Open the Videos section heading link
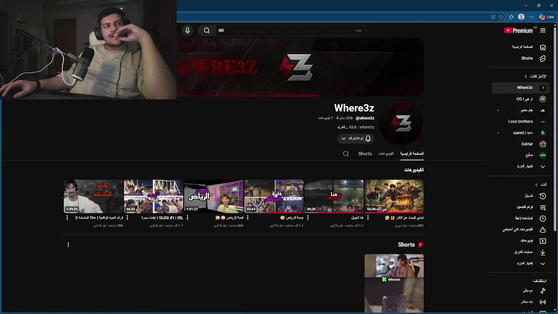Image resolution: width=558 pixels, height=314 pixels. pos(414,170)
